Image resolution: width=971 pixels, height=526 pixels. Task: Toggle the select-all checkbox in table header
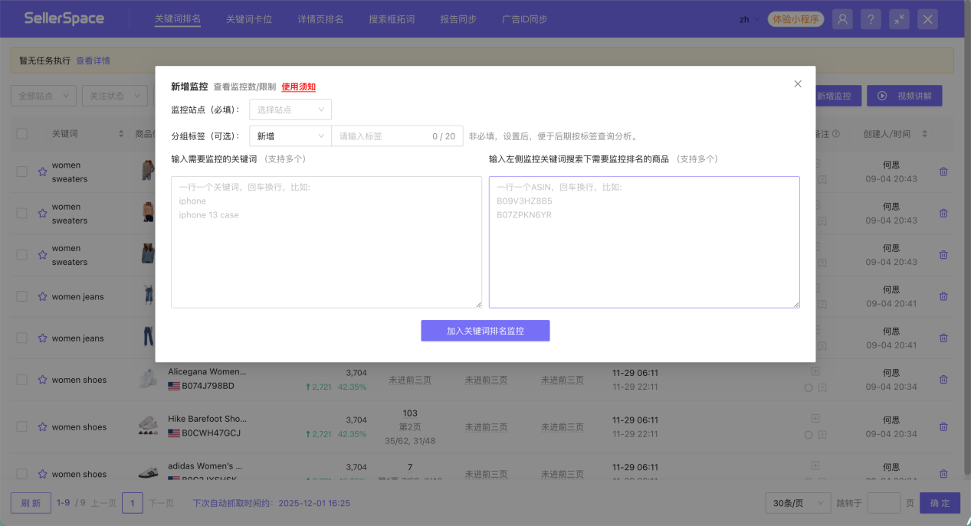[x=21, y=133]
